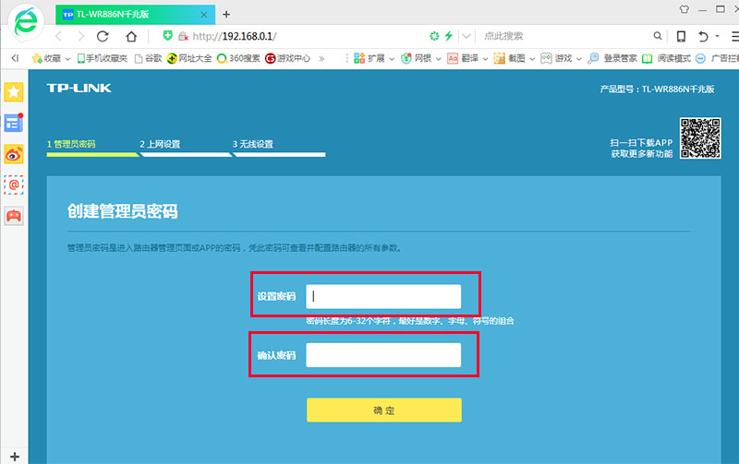Viewport: 739px width, 464px height.
Task: Click the green security shield in address bar
Action: tap(167, 36)
